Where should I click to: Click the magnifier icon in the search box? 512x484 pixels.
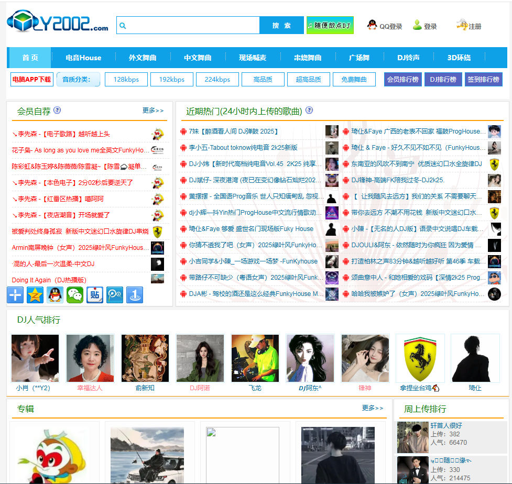(122, 25)
